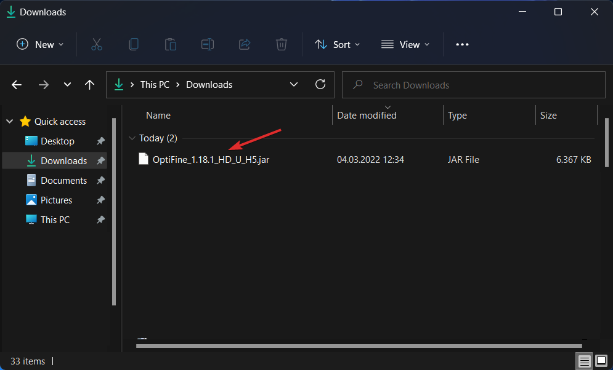Click the Paste clipboard icon

click(x=171, y=44)
